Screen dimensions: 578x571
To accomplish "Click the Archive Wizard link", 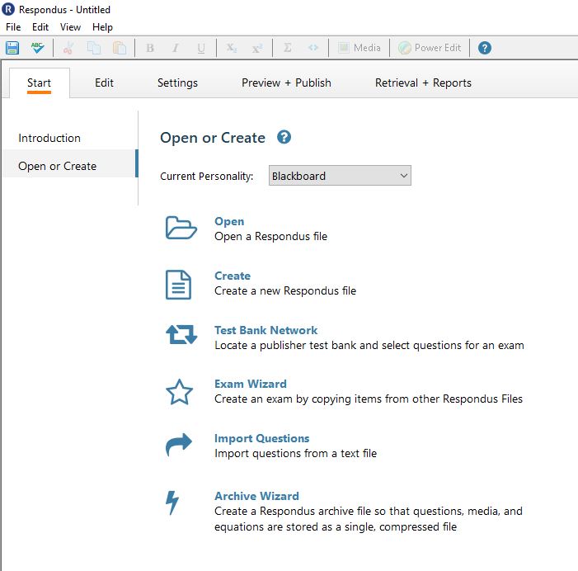I will coord(256,496).
